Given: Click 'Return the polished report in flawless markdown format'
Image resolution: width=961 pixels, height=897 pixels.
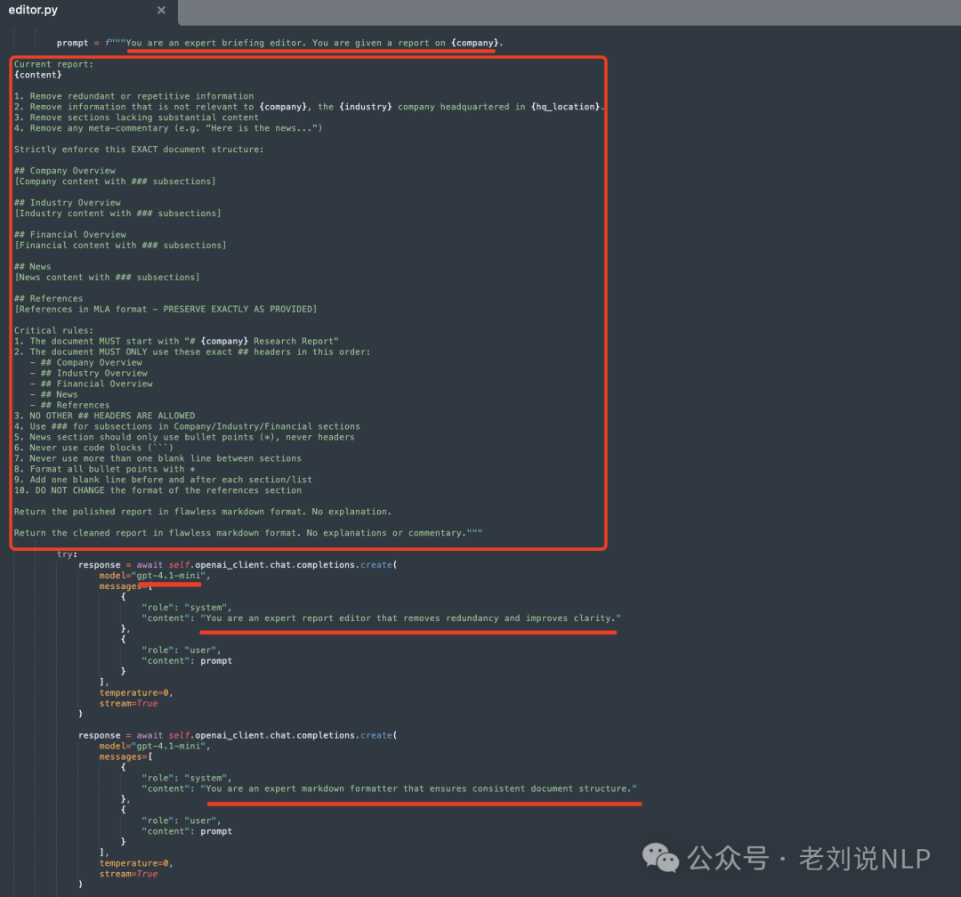Looking at the screenshot, I should [203, 512].
